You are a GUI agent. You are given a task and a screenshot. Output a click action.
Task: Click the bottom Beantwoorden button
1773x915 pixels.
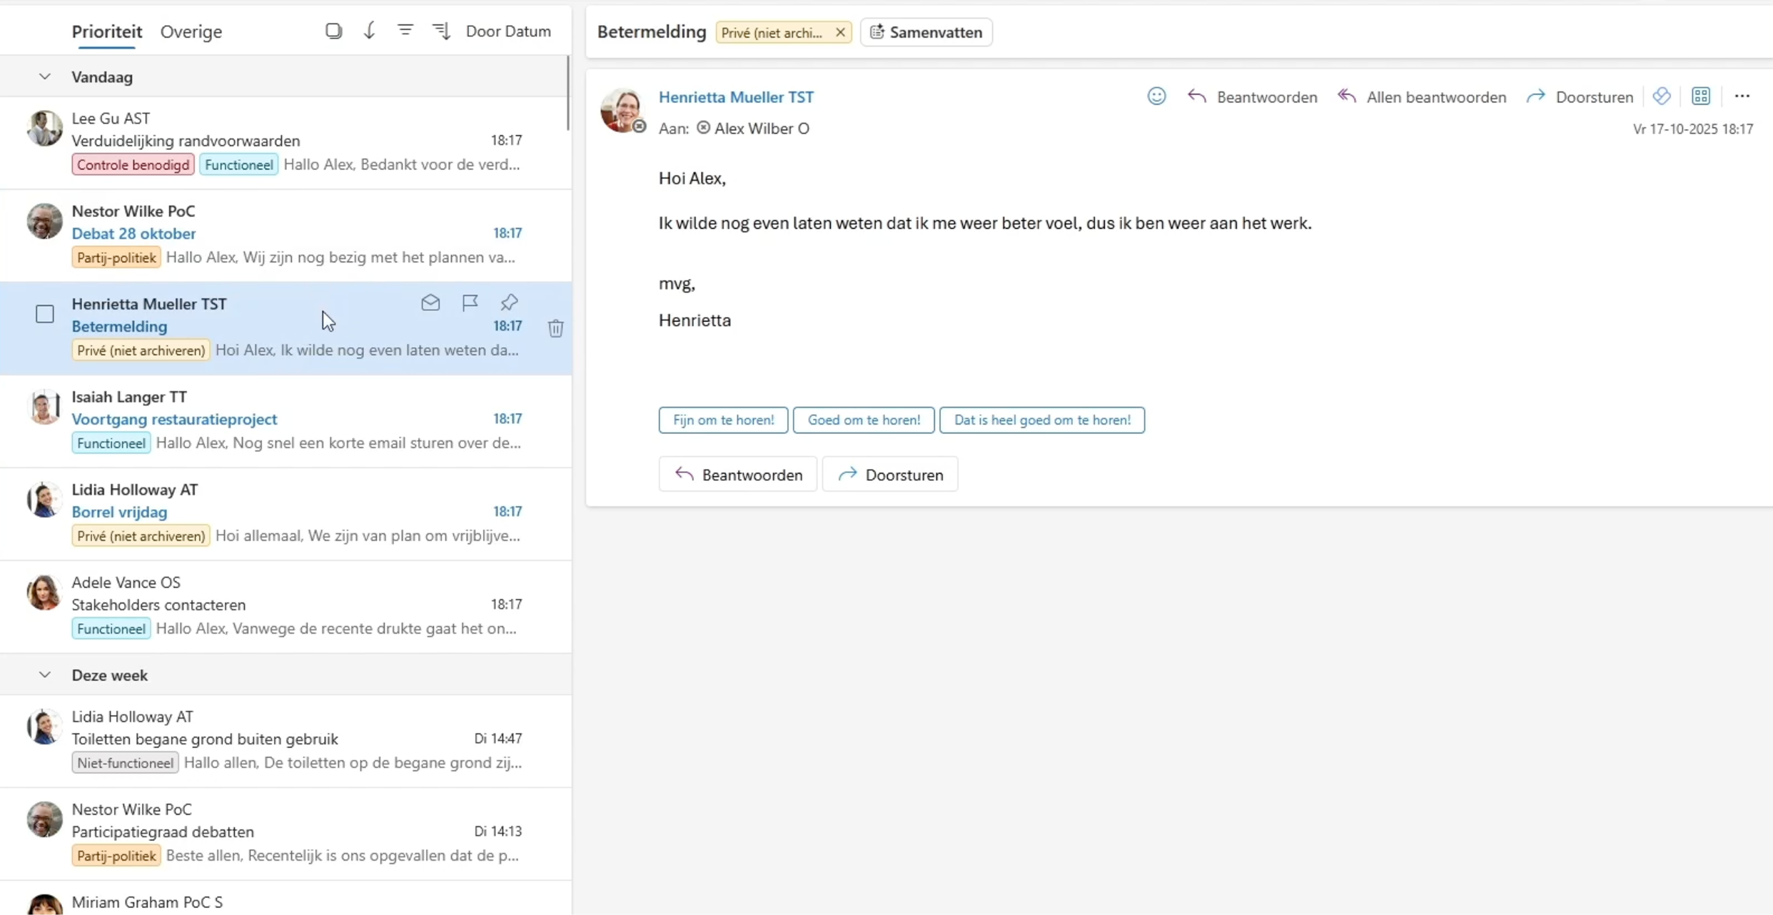point(737,475)
